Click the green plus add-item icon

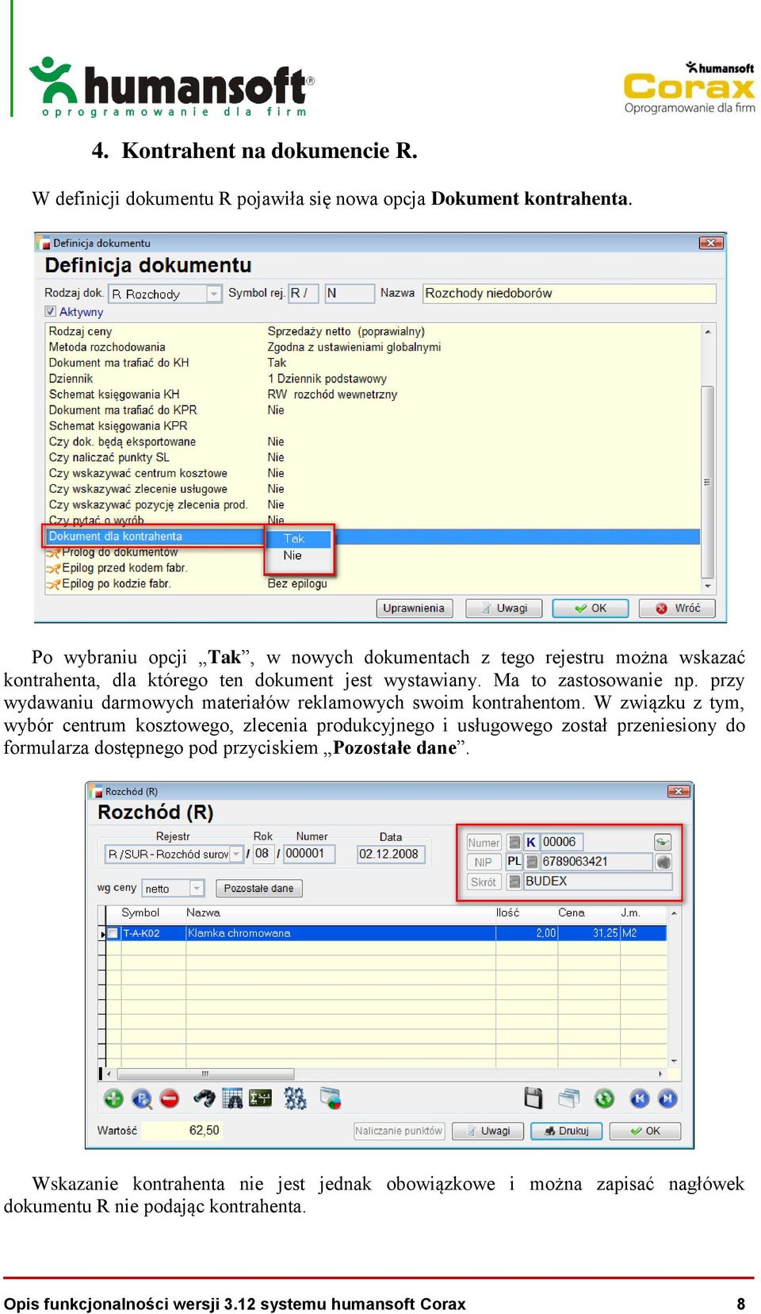click(x=113, y=1098)
